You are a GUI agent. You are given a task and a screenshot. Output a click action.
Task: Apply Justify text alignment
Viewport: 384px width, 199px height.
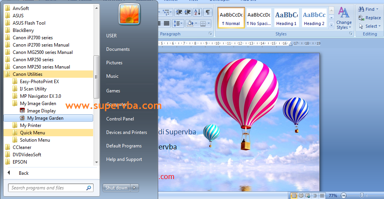pyautogui.click(x=167, y=23)
